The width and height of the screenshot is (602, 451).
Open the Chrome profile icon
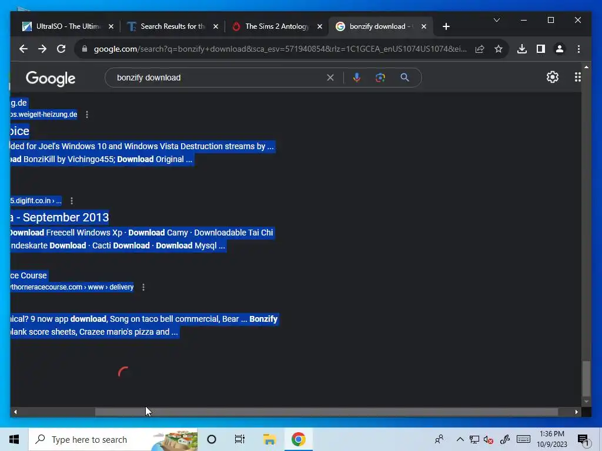coord(560,49)
